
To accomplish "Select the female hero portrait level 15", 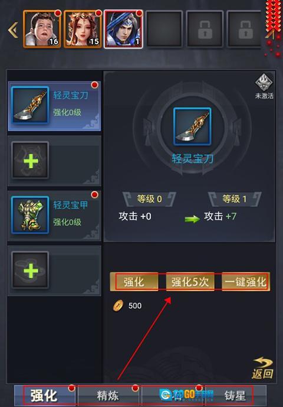I will click(83, 29).
